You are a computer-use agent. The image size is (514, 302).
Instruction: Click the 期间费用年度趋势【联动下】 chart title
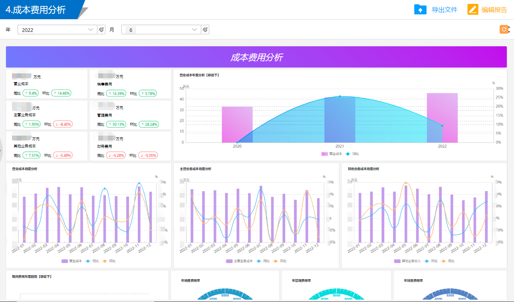[32, 276]
